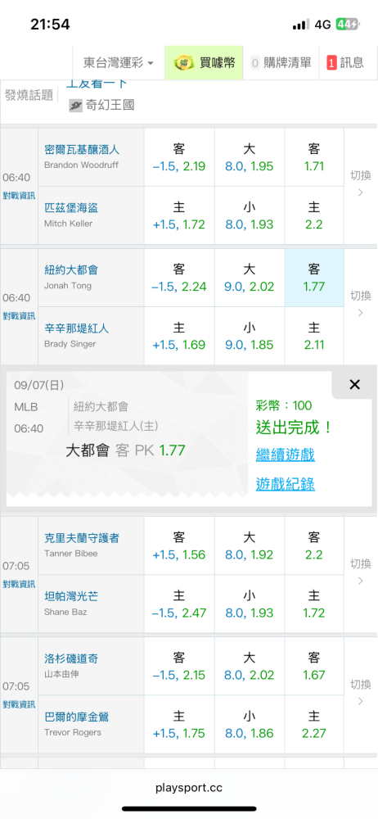Open 巴爾的摩金鶯 team link

click(77, 717)
